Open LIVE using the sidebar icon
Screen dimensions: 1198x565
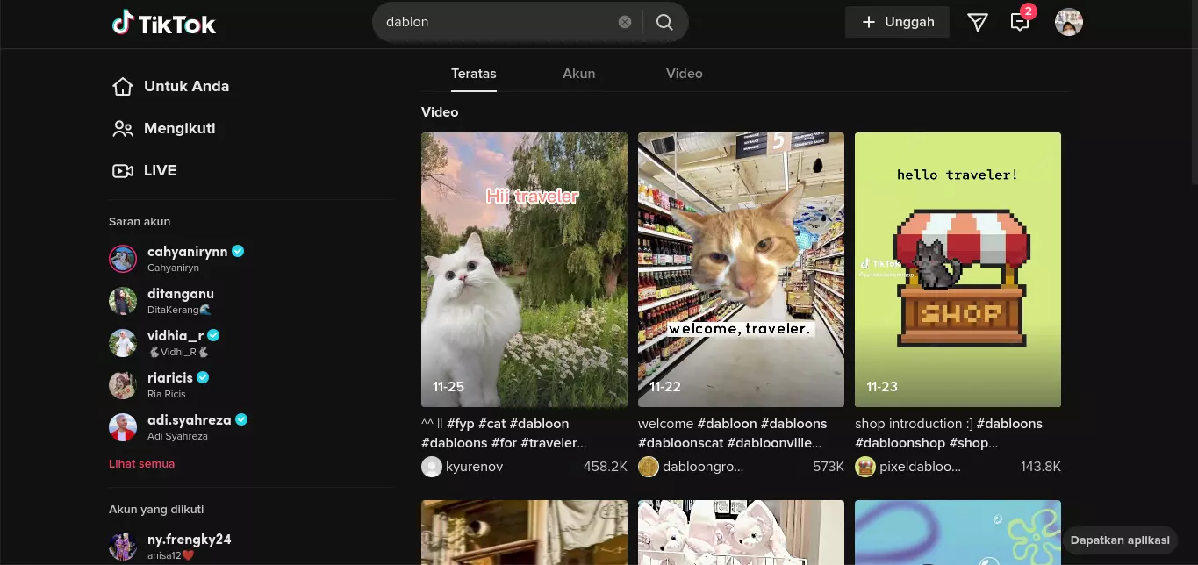pyautogui.click(x=123, y=170)
